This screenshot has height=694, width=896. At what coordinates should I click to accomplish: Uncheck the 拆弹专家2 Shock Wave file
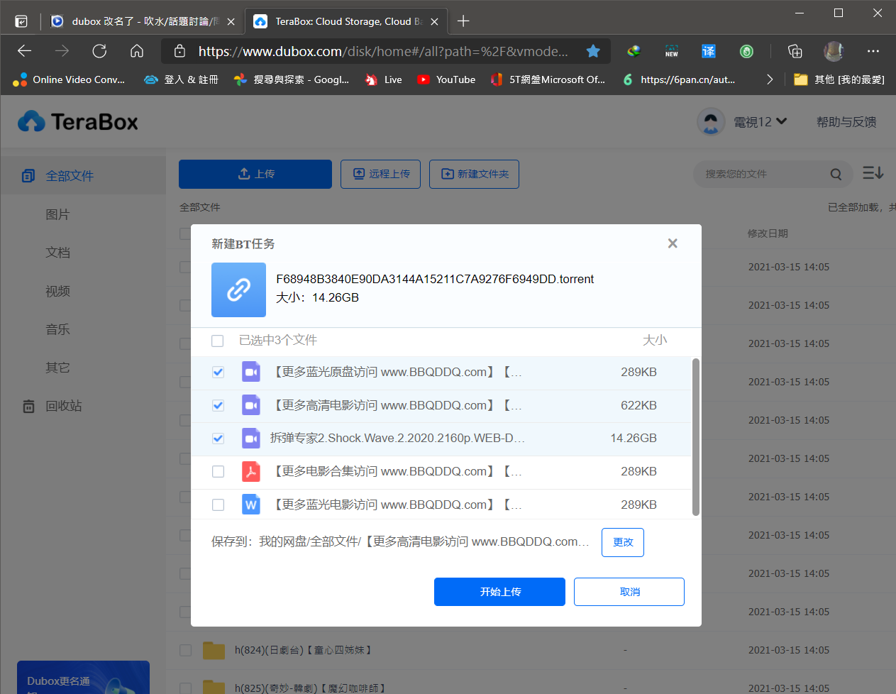[218, 439]
